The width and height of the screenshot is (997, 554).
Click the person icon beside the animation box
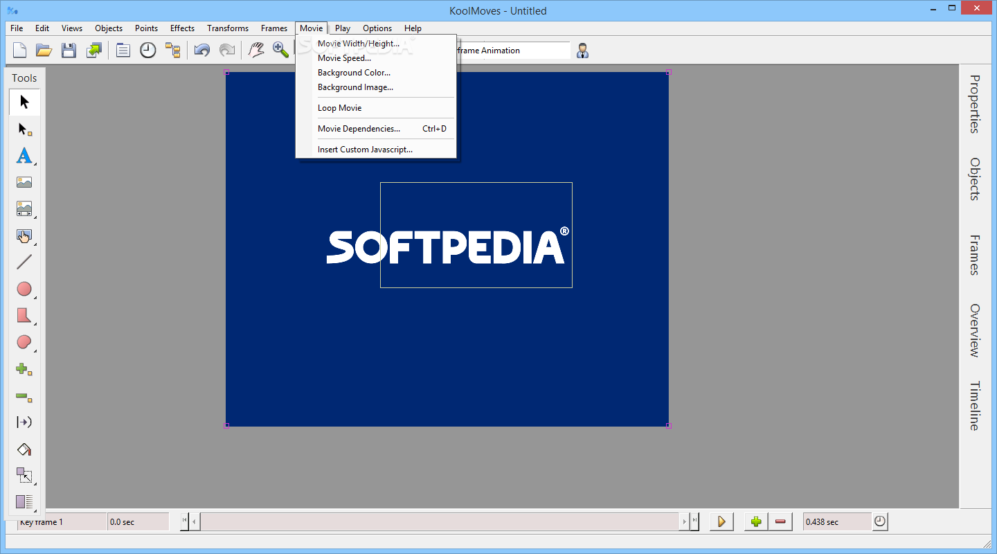click(x=583, y=51)
